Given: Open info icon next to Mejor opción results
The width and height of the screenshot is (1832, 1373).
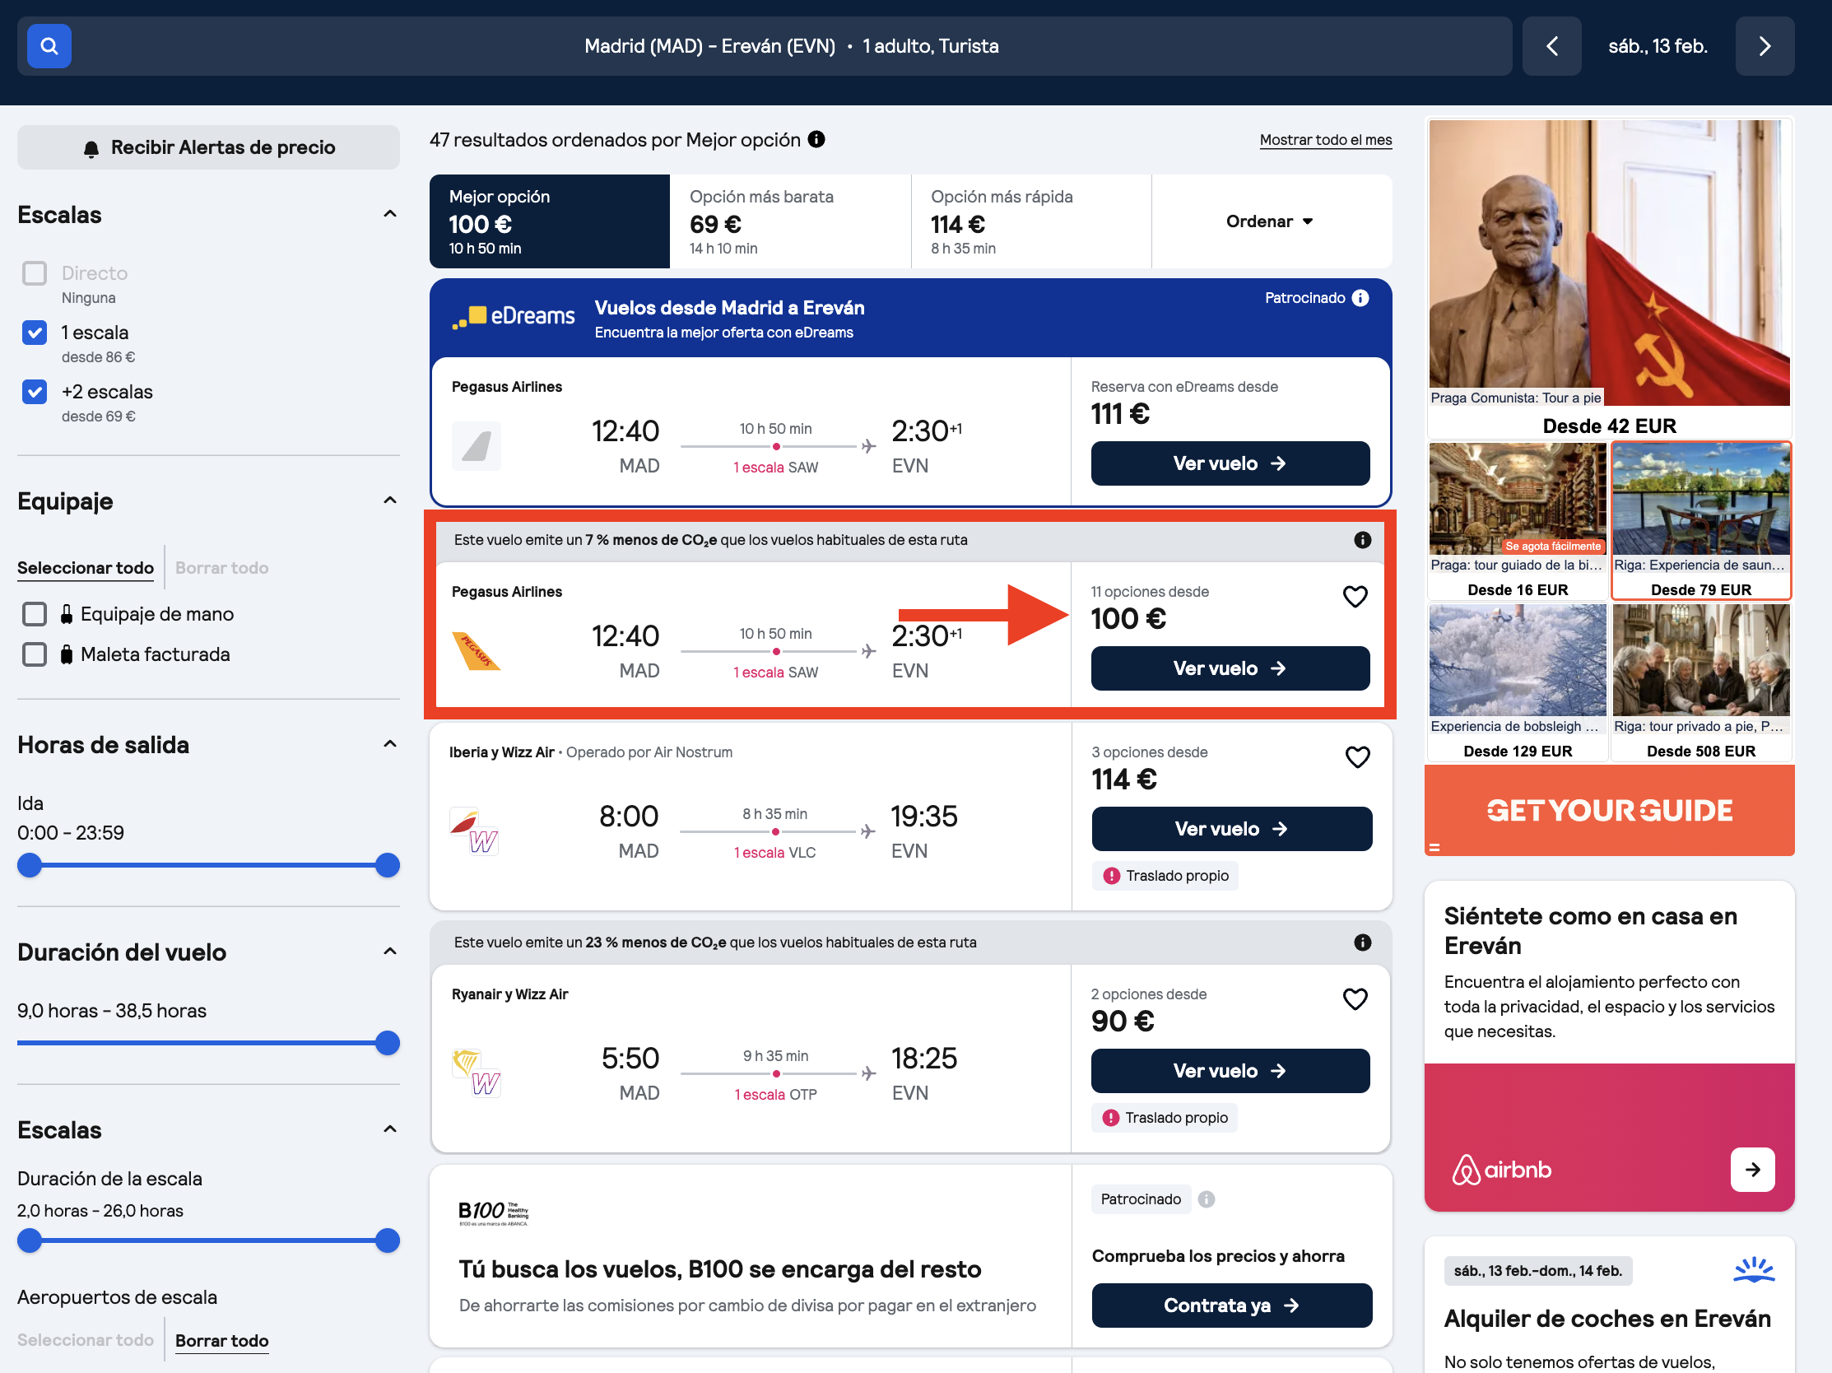Looking at the screenshot, I should pos(816,139).
